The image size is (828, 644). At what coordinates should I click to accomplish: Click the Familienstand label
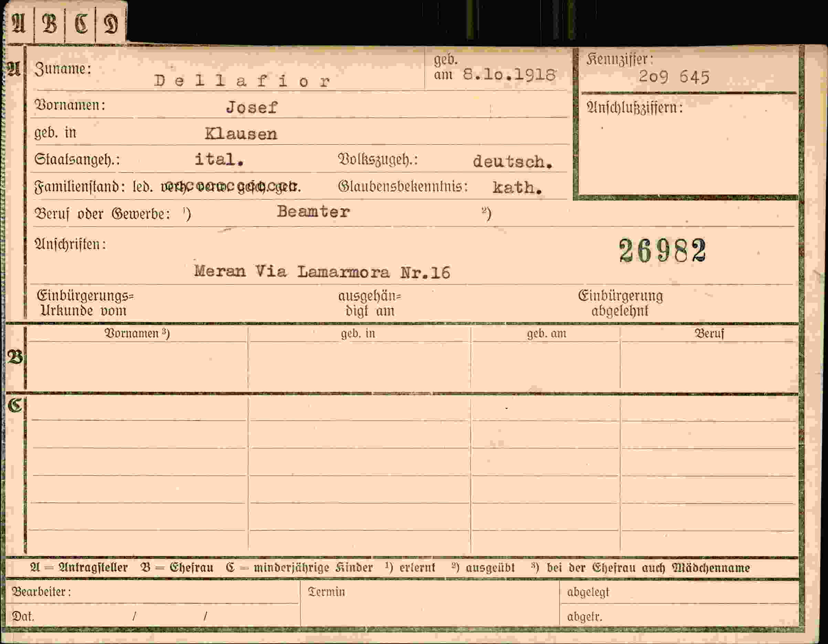coord(79,187)
